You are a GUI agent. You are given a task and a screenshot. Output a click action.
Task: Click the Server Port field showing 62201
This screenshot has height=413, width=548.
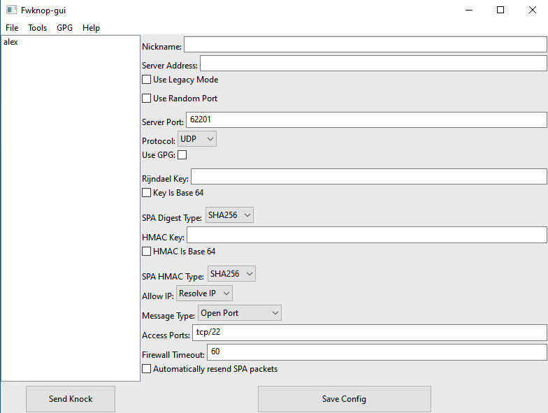click(366, 120)
